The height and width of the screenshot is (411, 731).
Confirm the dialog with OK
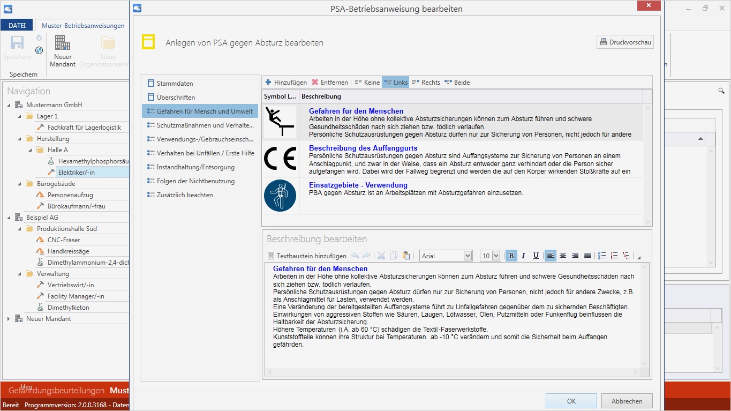point(571,401)
